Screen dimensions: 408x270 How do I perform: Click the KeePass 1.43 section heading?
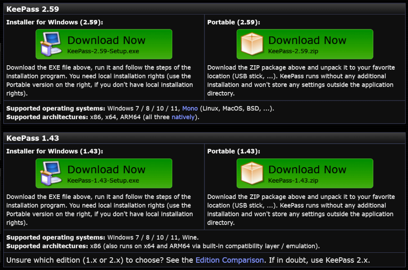tap(33, 138)
